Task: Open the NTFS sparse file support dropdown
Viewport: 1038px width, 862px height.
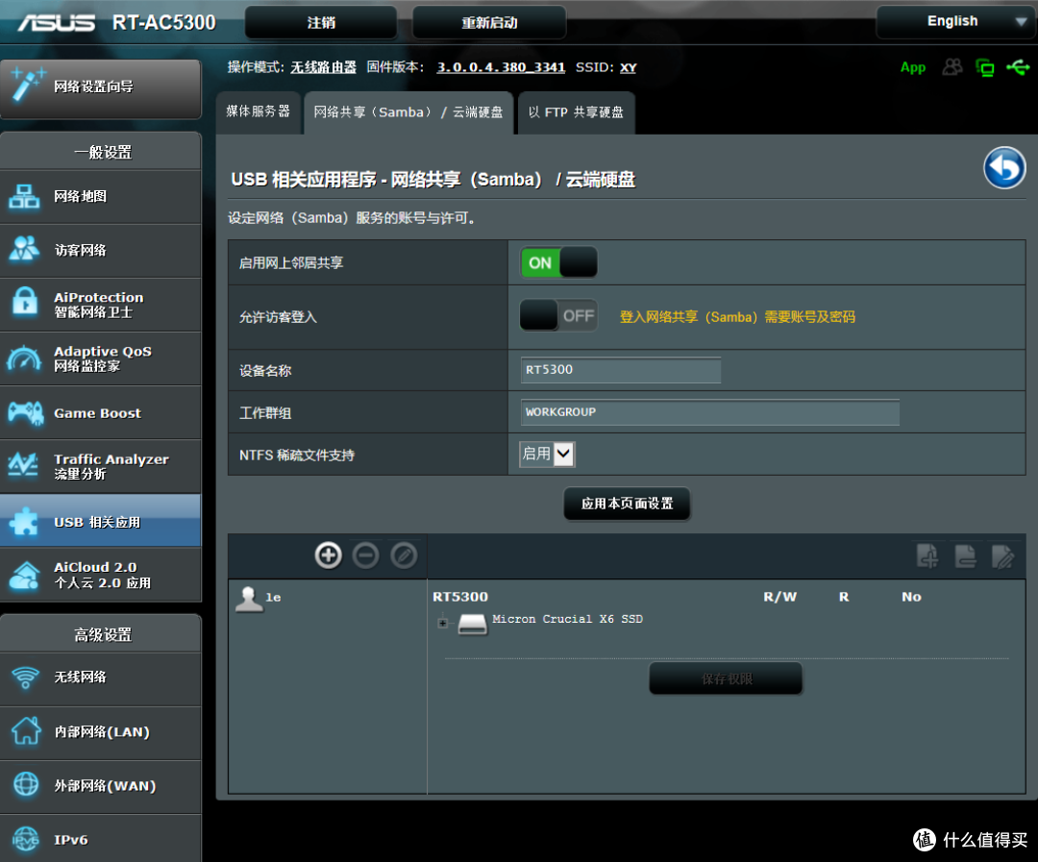Action: (548, 455)
